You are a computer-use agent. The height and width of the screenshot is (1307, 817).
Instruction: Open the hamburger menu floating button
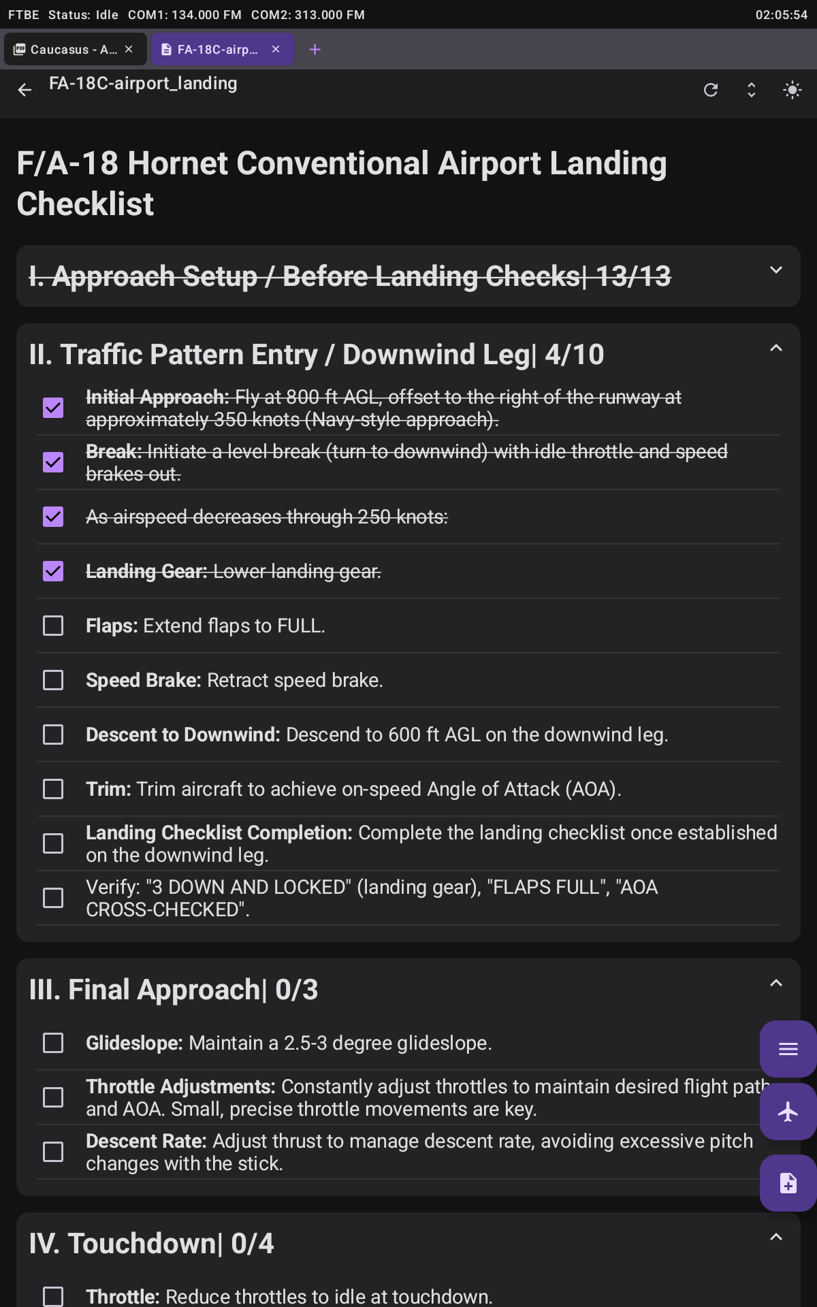click(x=787, y=1049)
